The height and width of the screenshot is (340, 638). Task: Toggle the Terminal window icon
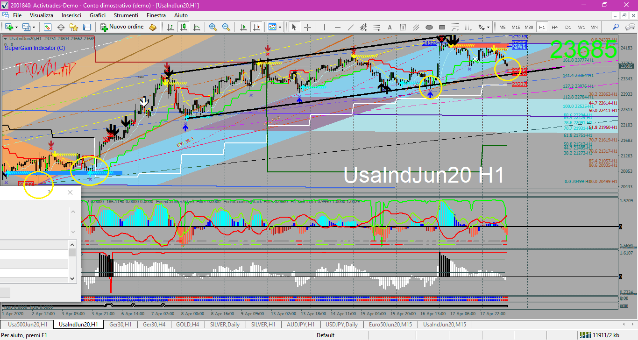coord(87,27)
